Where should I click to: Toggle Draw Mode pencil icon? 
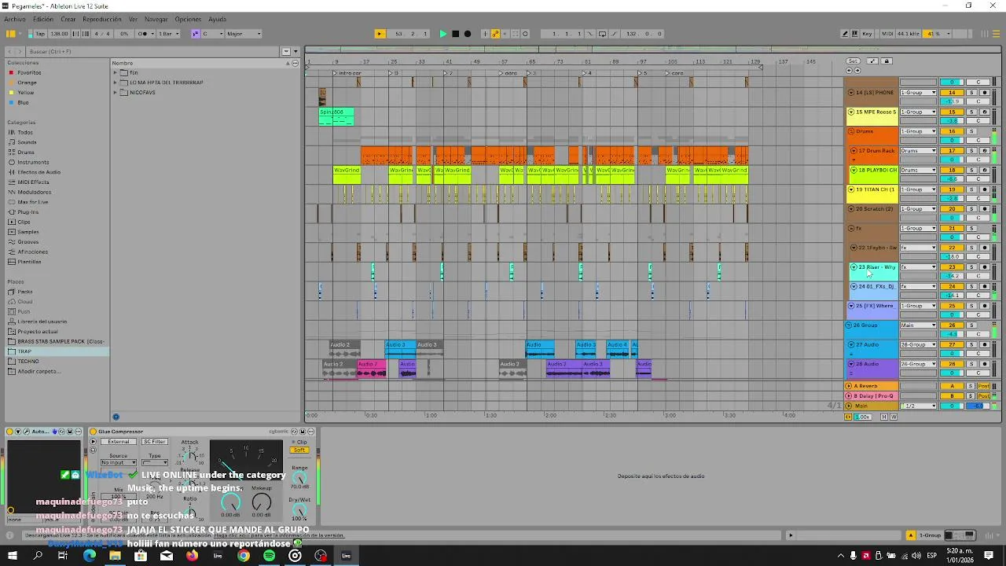(845, 34)
